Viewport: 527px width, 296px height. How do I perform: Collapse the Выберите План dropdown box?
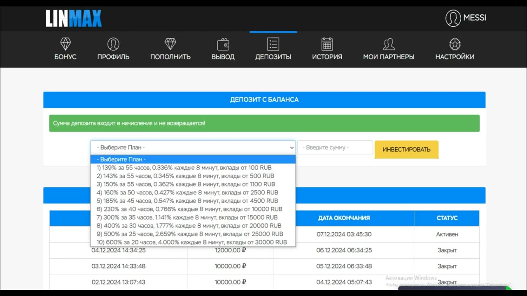point(193,147)
